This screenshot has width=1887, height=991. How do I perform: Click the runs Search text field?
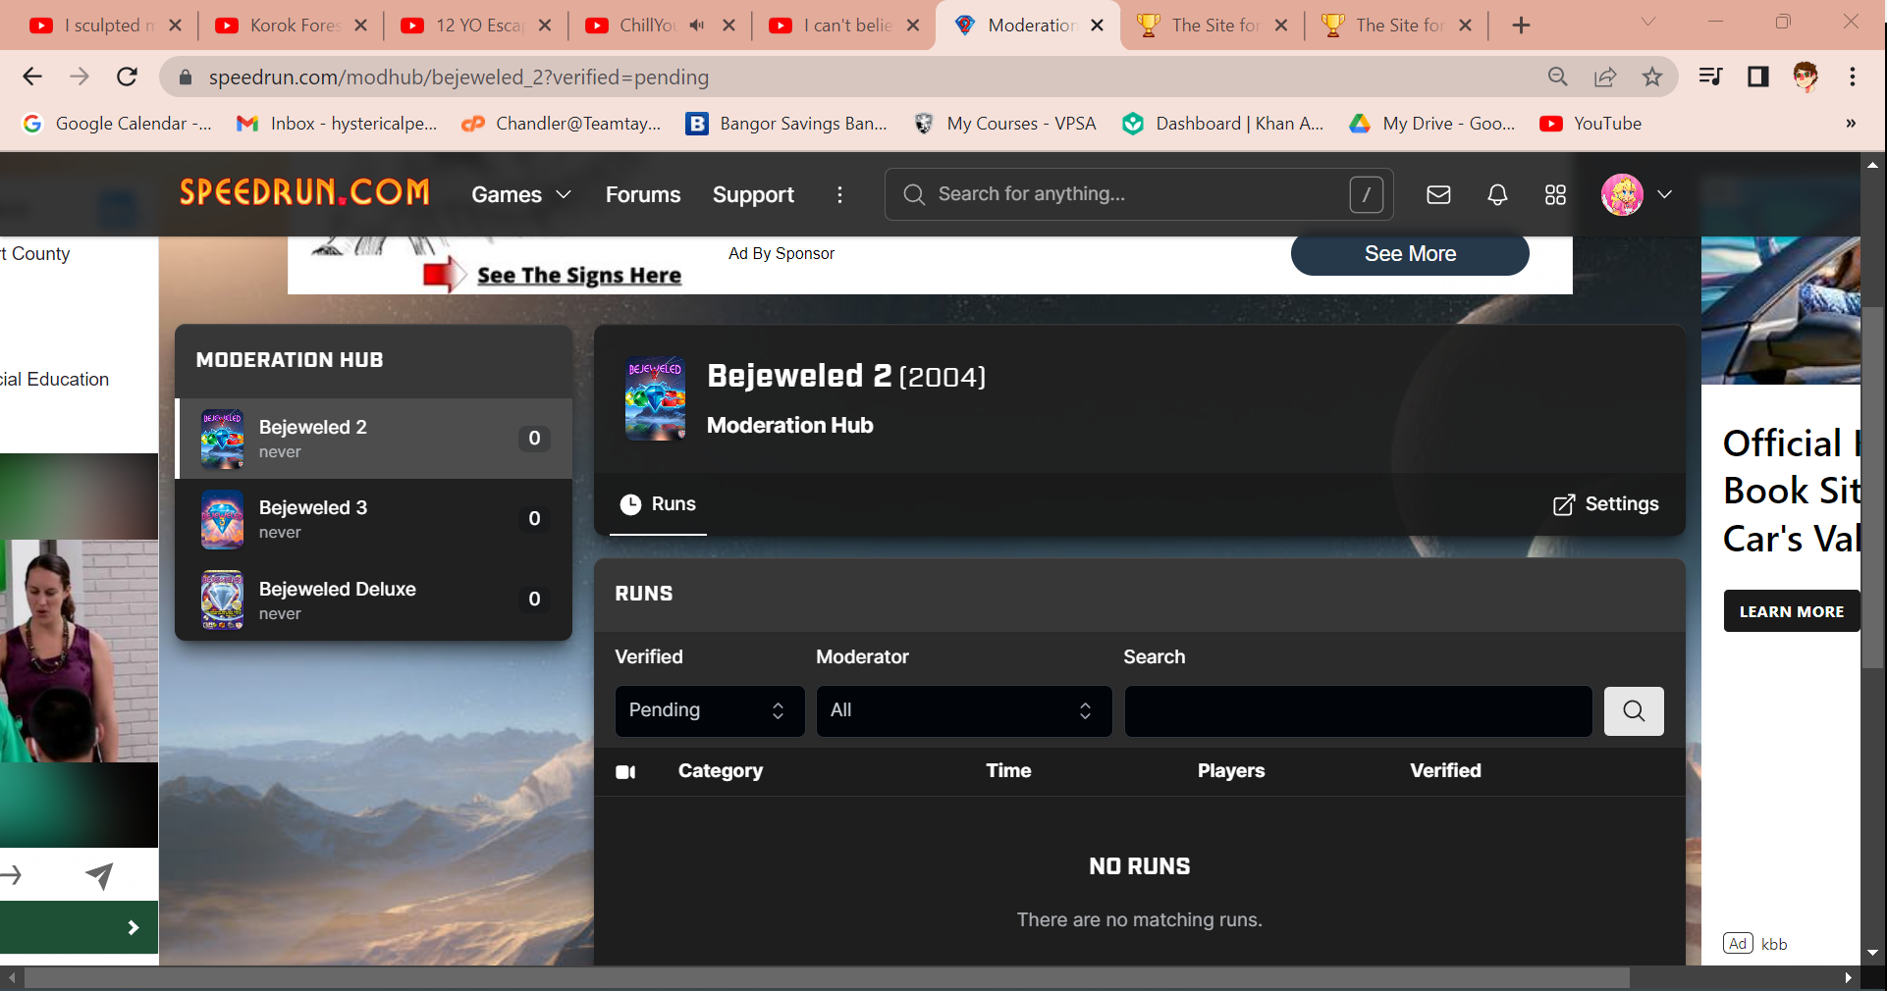point(1359,710)
